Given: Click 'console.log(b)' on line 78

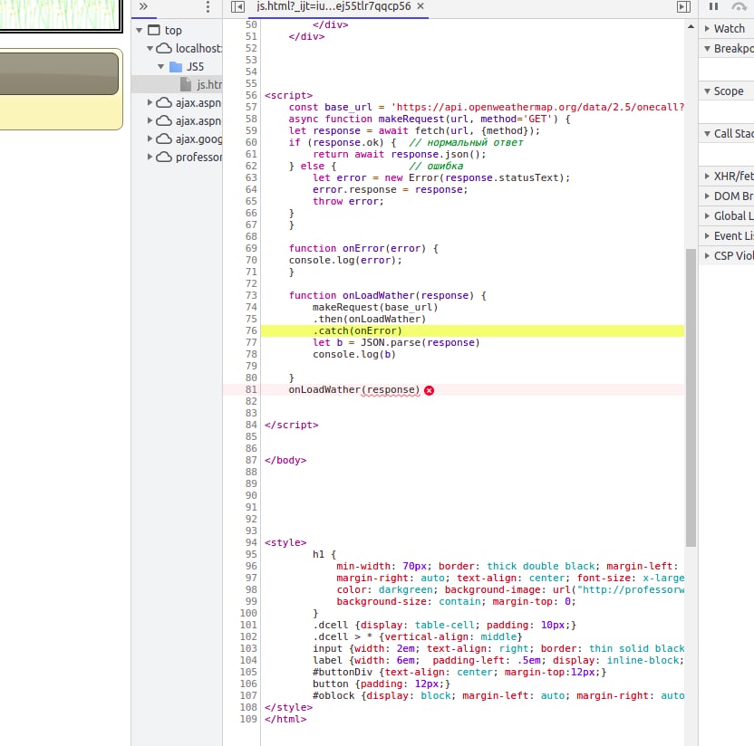Looking at the screenshot, I should 354,355.
